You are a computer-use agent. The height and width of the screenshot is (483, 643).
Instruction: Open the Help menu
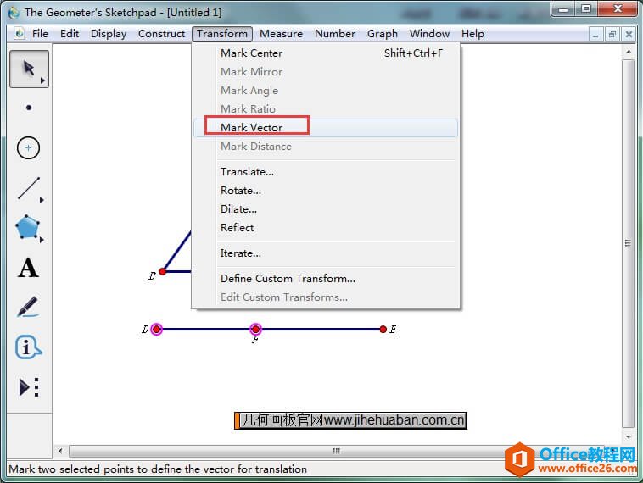(472, 34)
